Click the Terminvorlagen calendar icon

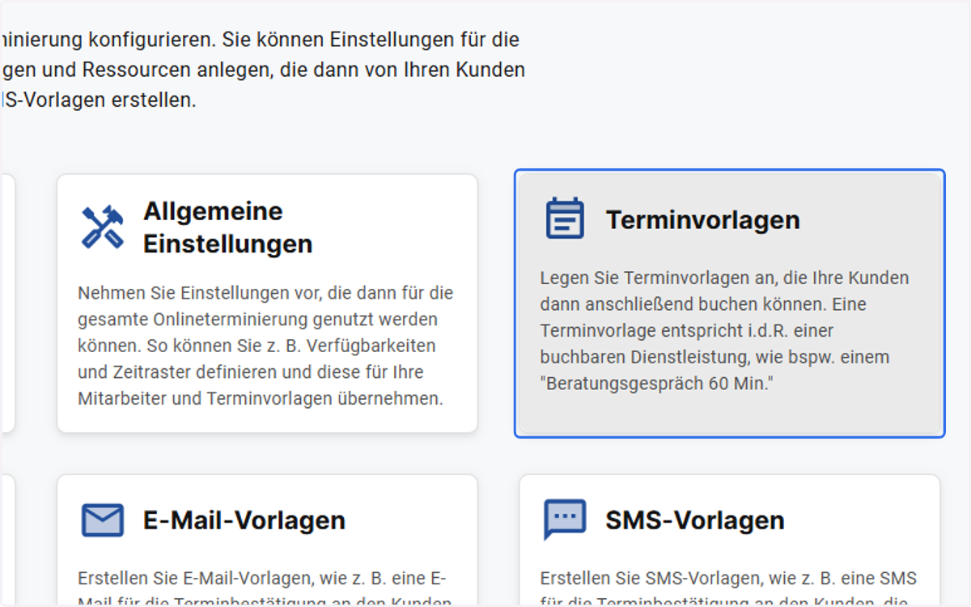pos(565,219)
